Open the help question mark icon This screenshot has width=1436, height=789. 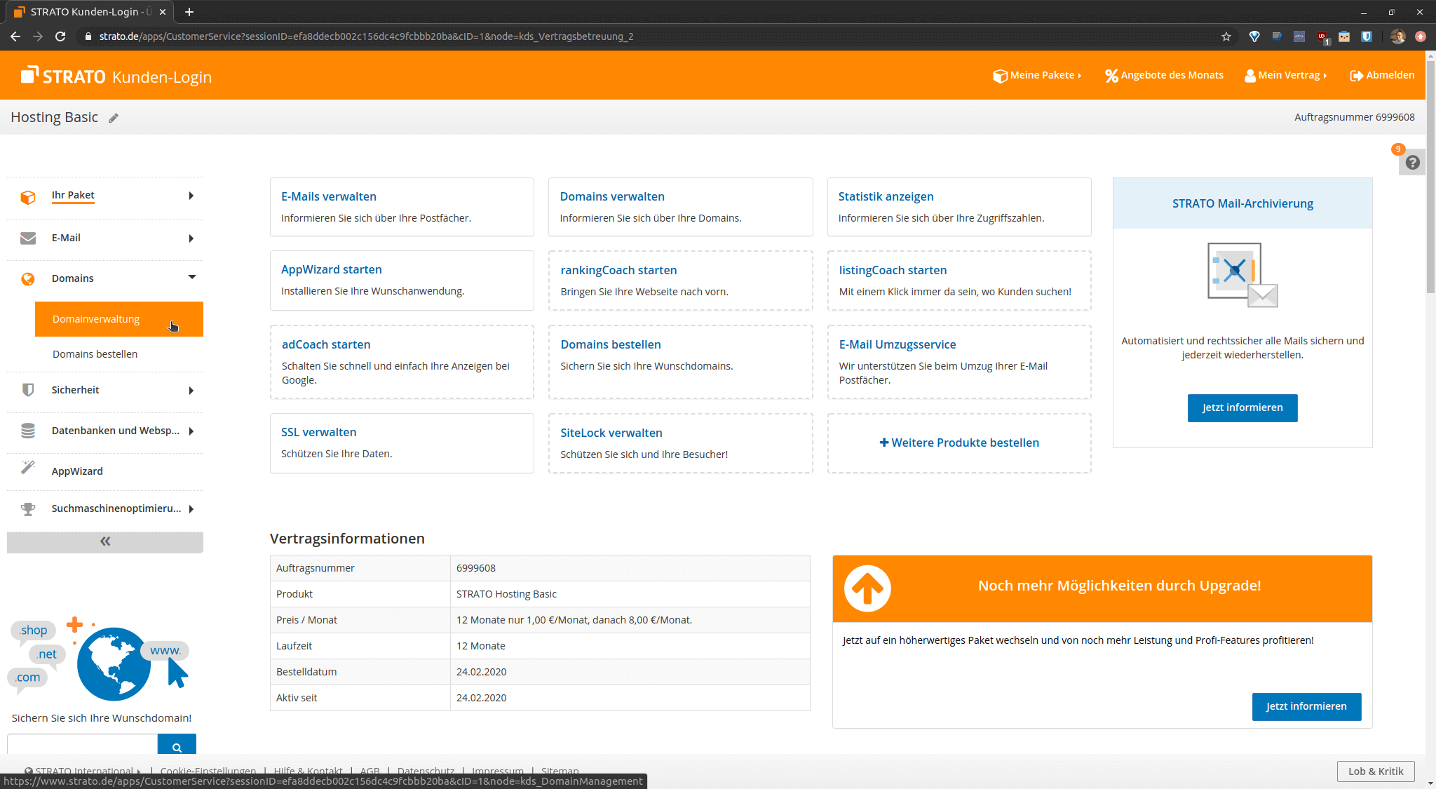coord(1412,163)
